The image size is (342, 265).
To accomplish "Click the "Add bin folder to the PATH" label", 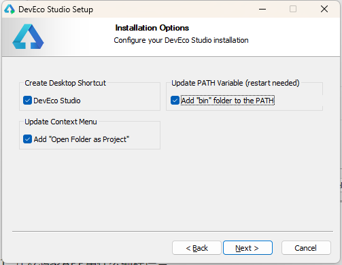I will pyautogui.click(x=228, y=101).
